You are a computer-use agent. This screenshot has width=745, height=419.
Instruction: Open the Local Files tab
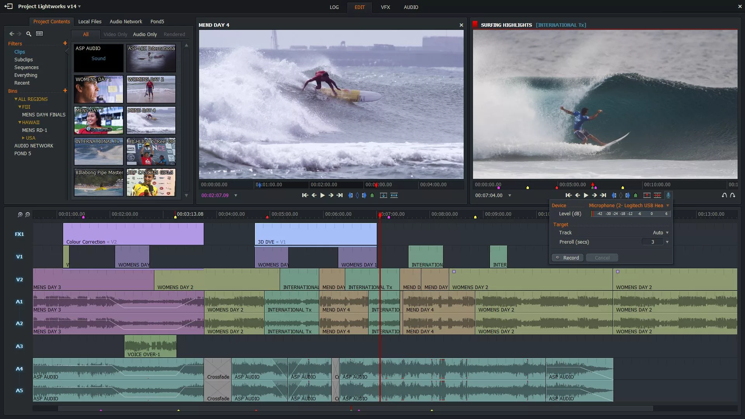click(x=90, y=21)
